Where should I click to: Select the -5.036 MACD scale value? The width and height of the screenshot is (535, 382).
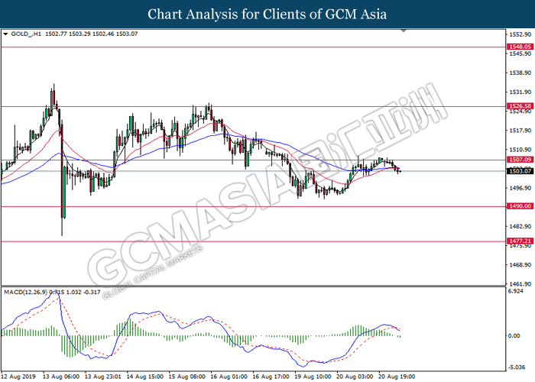pos(518,364)
